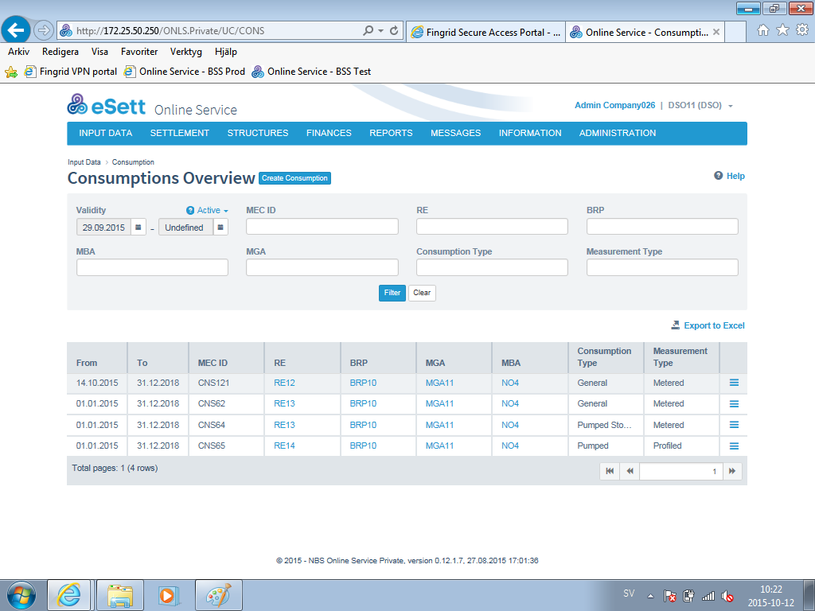Click the speaker volume tray icon
Viewport: 815px width, 611px height.
pyautogui.click(x=727, y=596)
